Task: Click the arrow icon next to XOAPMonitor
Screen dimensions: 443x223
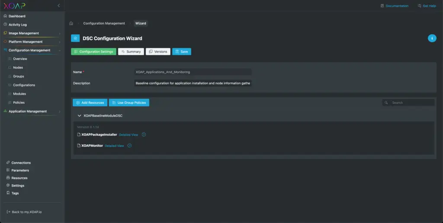Action: tap(129, 146)
